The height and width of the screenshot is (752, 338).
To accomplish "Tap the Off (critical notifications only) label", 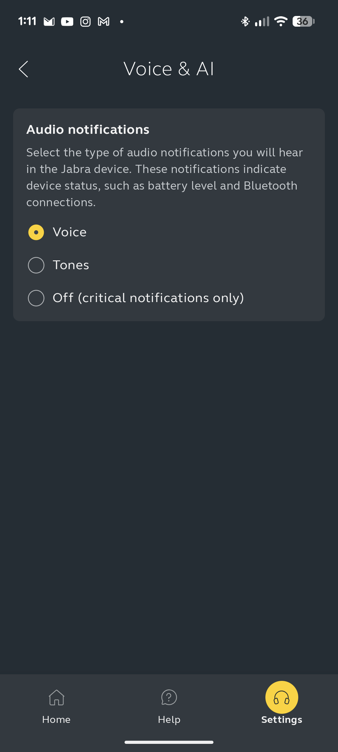I will pos(148,298).
